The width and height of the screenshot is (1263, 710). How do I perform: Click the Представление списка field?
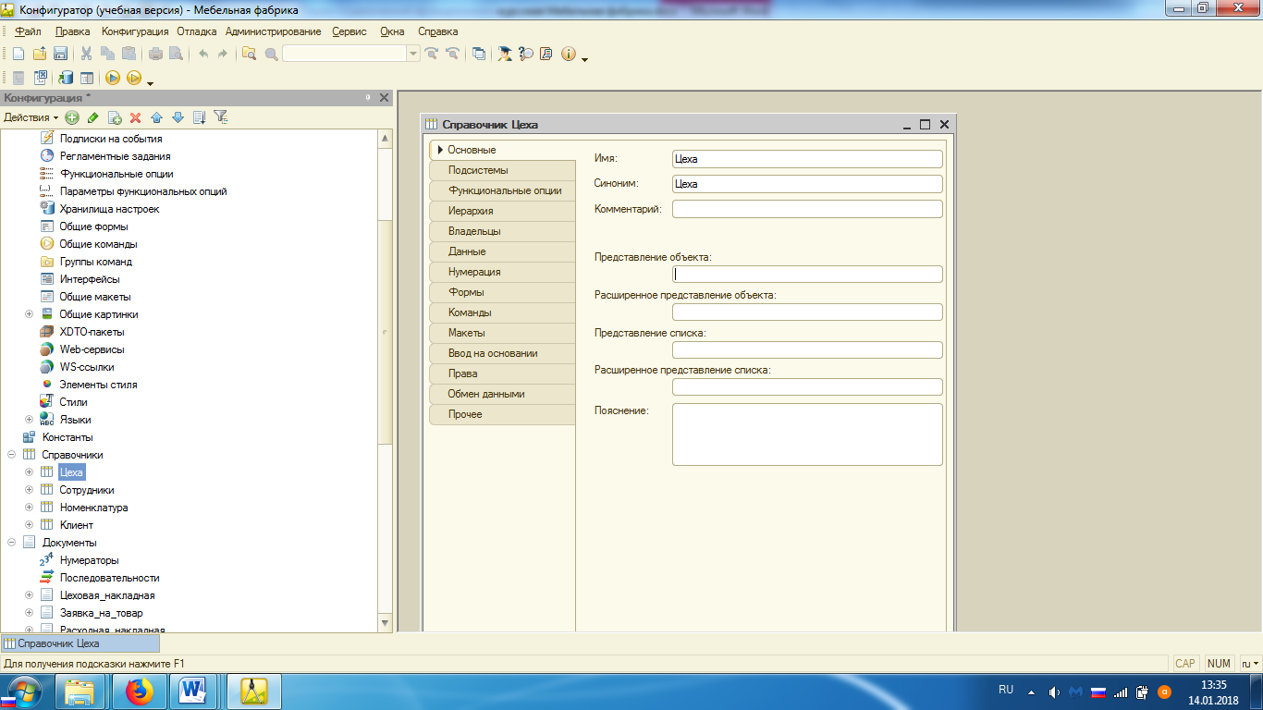pyautogui.click(x=807, y=349)
